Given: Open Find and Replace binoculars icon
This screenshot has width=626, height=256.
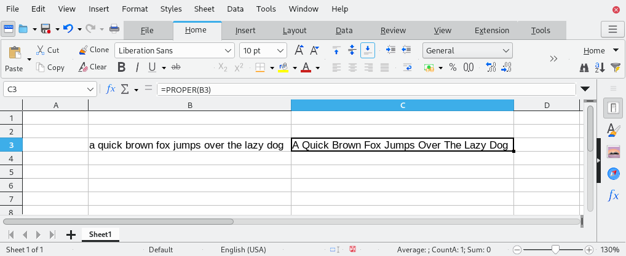Looking at the screenshot, I should click(584, 68).
